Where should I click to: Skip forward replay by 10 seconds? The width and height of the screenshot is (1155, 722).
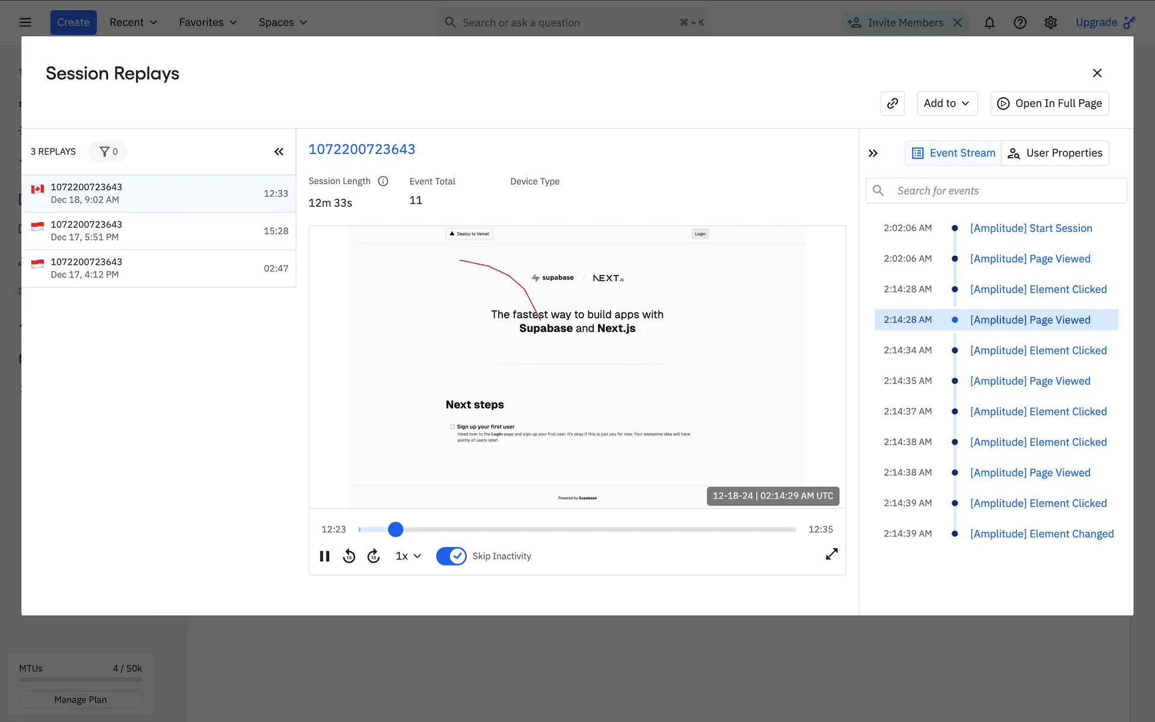374,556
